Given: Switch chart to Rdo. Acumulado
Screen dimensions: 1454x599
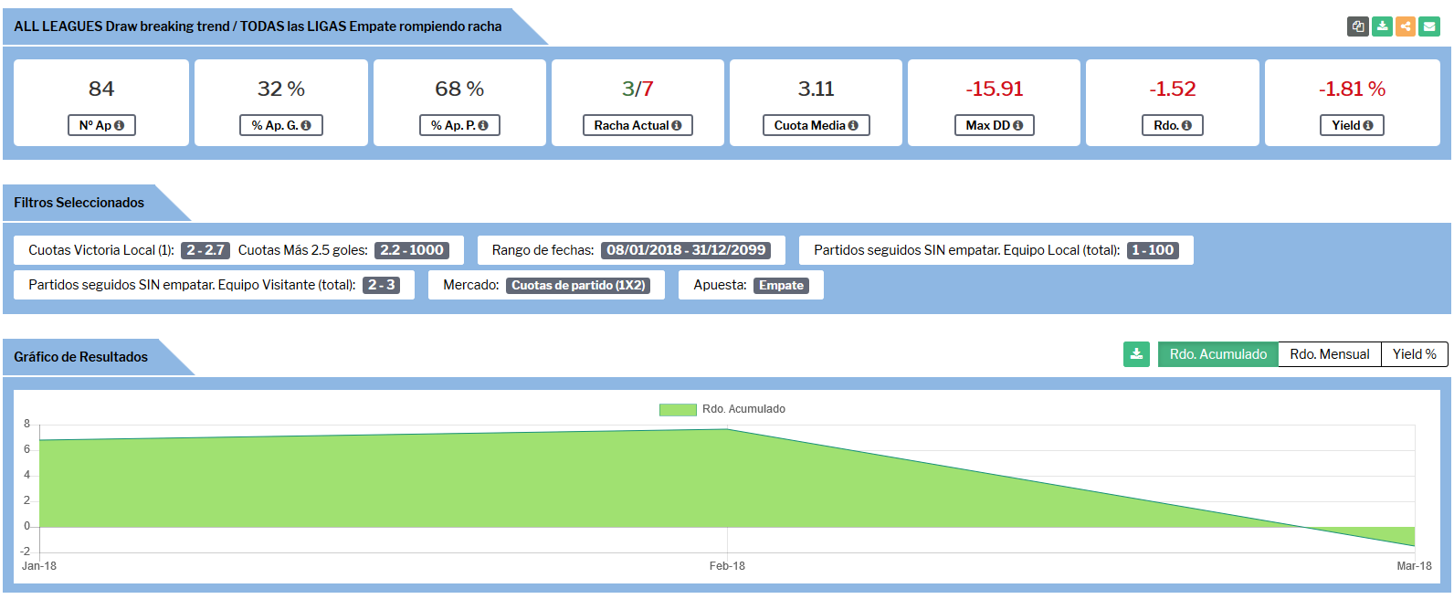Looking at the screenshot, I should pyautogui.click(x=1218, y=354).
